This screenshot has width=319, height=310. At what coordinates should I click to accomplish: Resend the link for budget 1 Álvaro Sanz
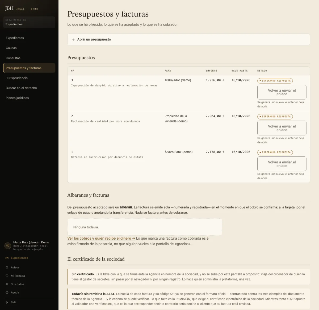(282, 164)
